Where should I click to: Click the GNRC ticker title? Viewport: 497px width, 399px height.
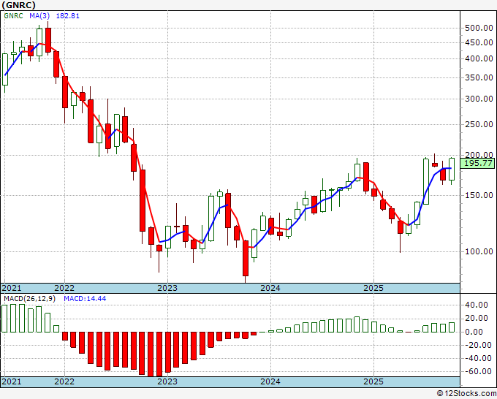18,5
